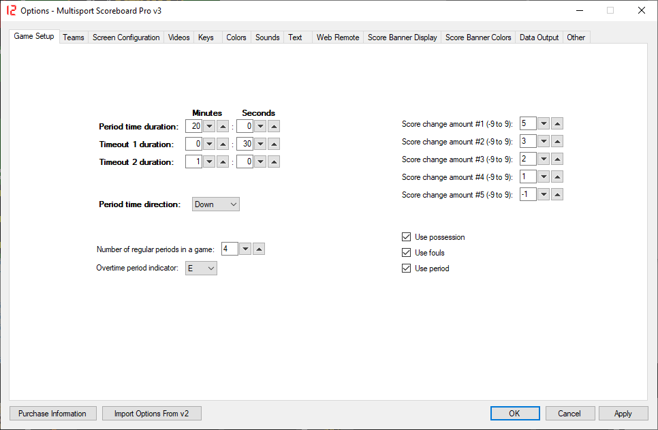Viewport: 658px width, 430px height.
Task: Decrease period time duration minutes with down arrow
Action: tap(209, 126)
